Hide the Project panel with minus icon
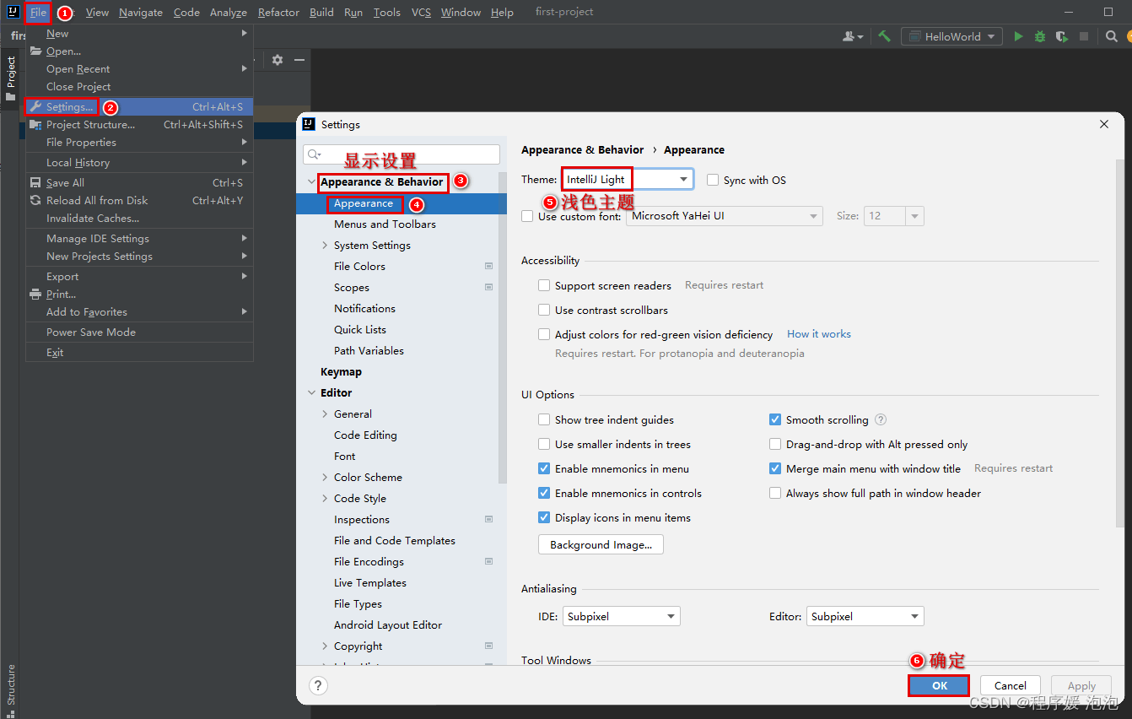The height and width of the screenshot is (719, 1132). click(x=299, y=60)
